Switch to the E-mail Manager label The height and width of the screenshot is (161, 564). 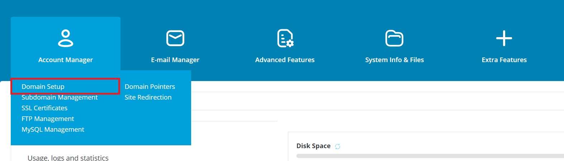point(175,60)
